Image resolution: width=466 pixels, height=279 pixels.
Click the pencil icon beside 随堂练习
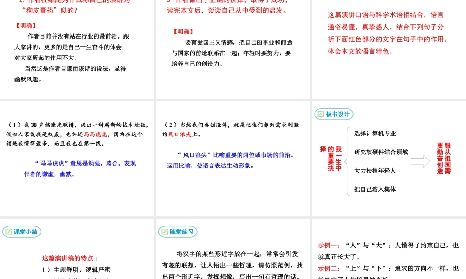coord(164,232)
